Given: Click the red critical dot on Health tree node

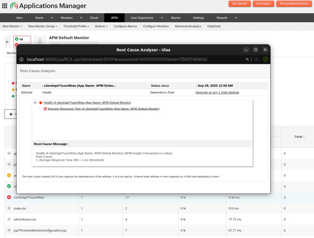Looking at the screenshot, I should (40, 103).
